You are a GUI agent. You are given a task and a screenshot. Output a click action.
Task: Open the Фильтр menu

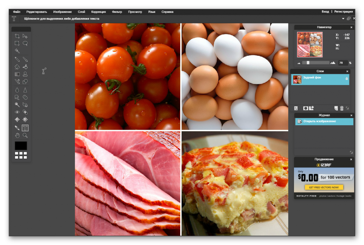pos(117,12)
